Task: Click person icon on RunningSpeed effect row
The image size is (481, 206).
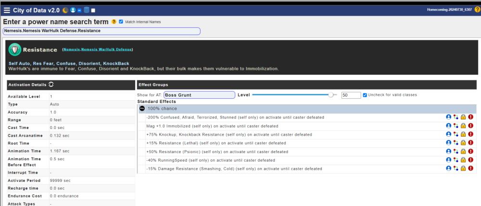Action: pyautogui.click(x=448, y=160)
